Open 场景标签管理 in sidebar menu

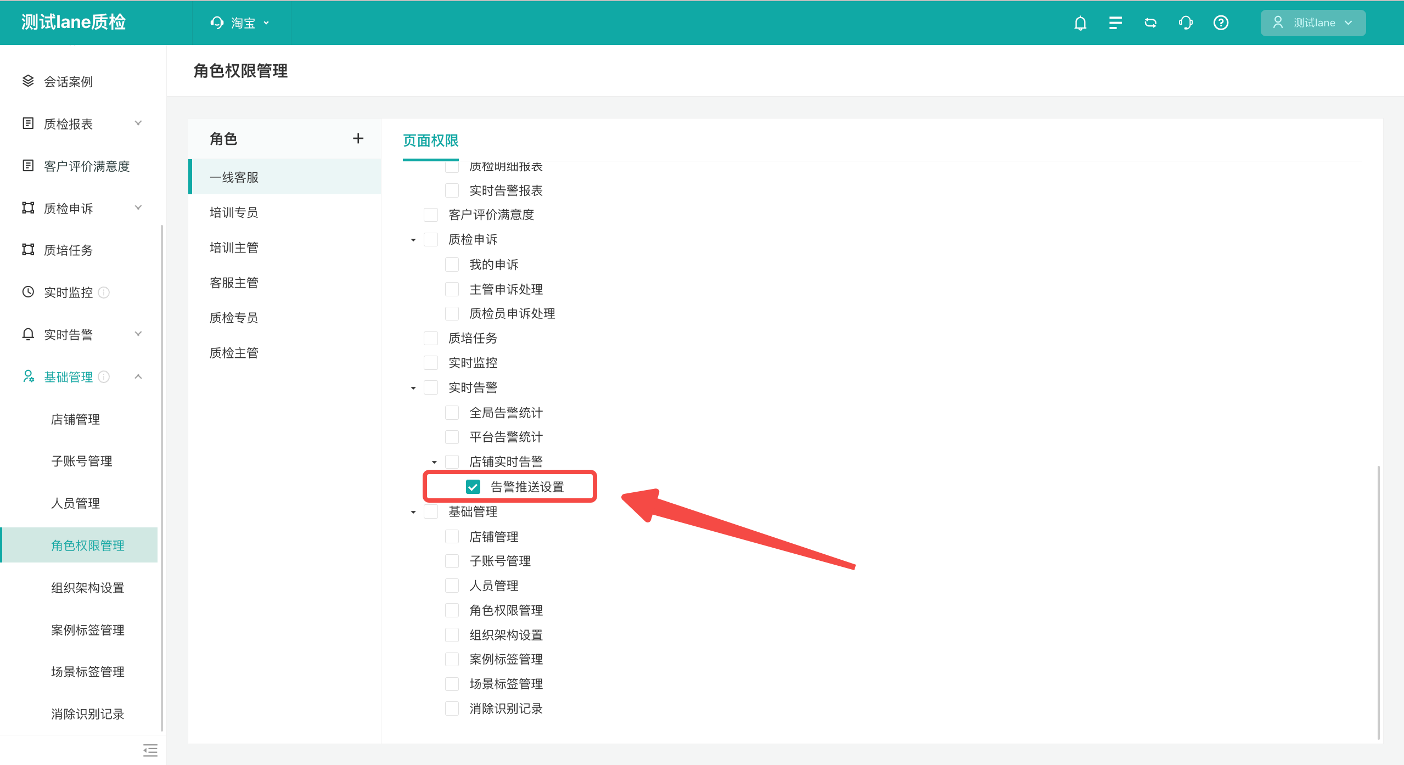[x=88, y=672]
